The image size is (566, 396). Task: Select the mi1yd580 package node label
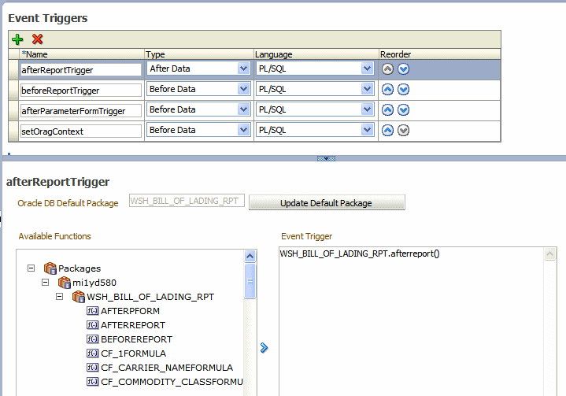pyautogui.click(x=94, y=283)
